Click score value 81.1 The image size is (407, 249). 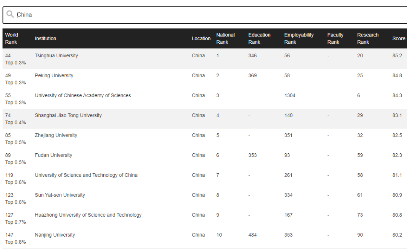click(x=397, y=175)
